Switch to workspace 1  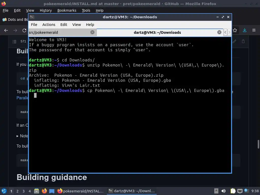(x=11, y=191)
